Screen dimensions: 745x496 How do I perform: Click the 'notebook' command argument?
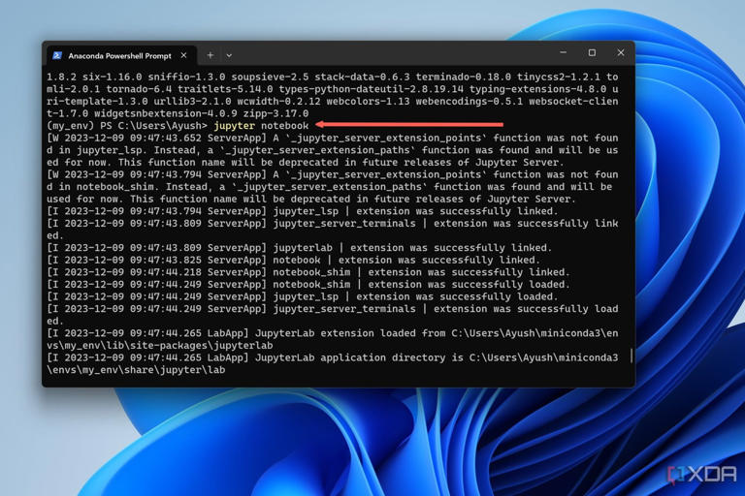(x=284, y=126)
